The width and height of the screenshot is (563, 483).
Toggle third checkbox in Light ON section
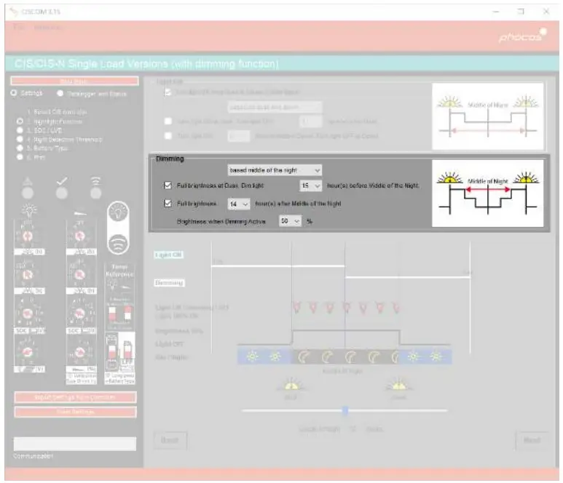(x=168, y=136)
